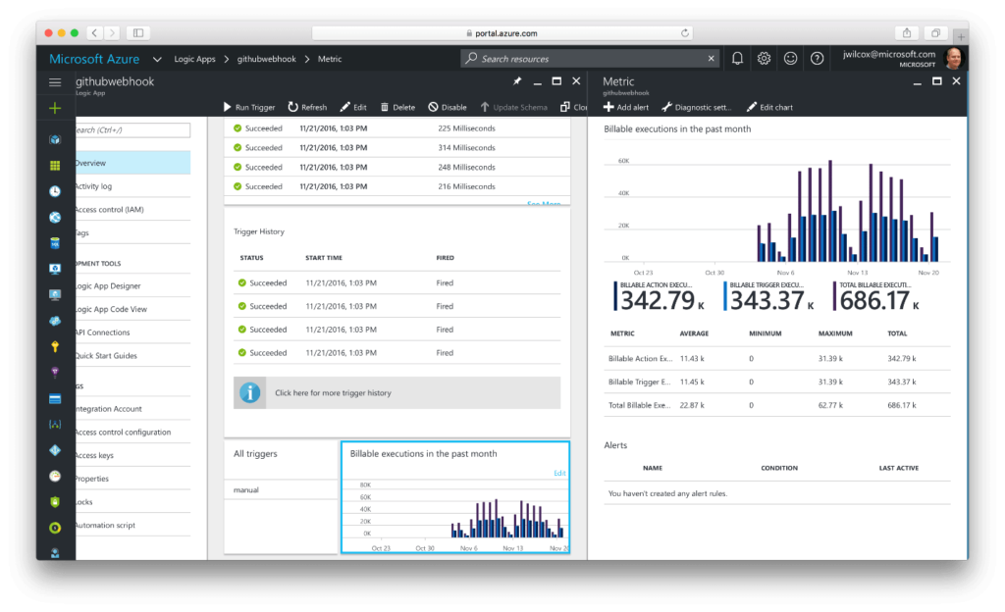Select the manual trigger row
This screenshot has height=612, width=1005.
click(x=281, y=490)
